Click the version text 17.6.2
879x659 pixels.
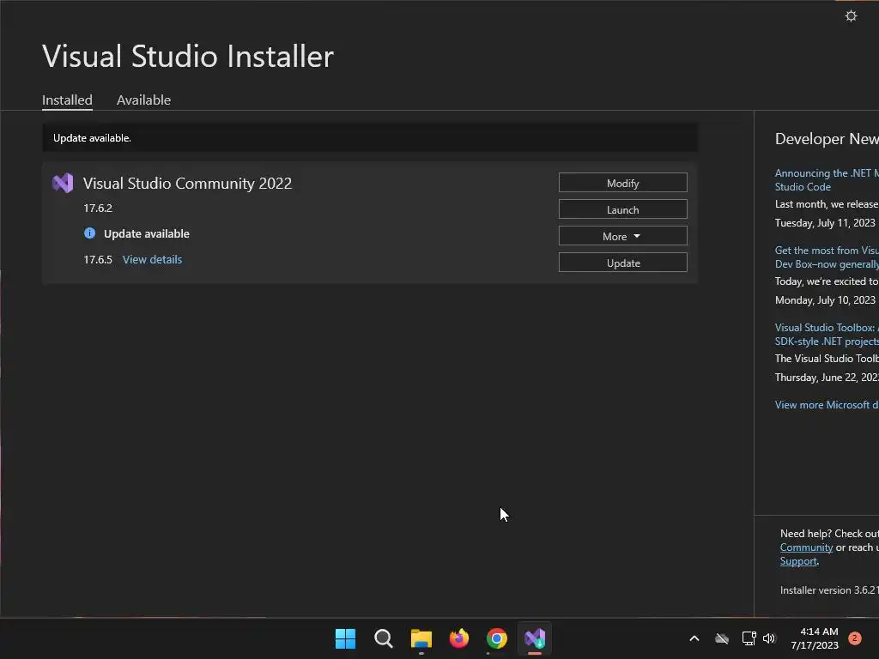tap(98, 208)
